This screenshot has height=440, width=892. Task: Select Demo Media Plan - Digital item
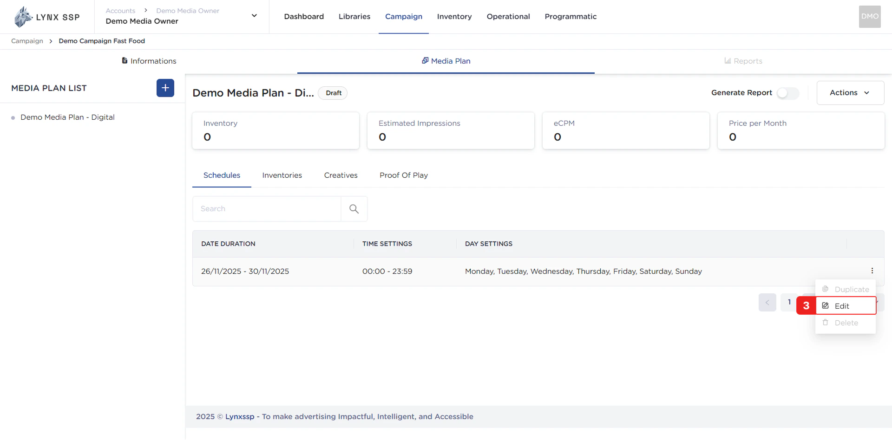[x=67, y=117]
